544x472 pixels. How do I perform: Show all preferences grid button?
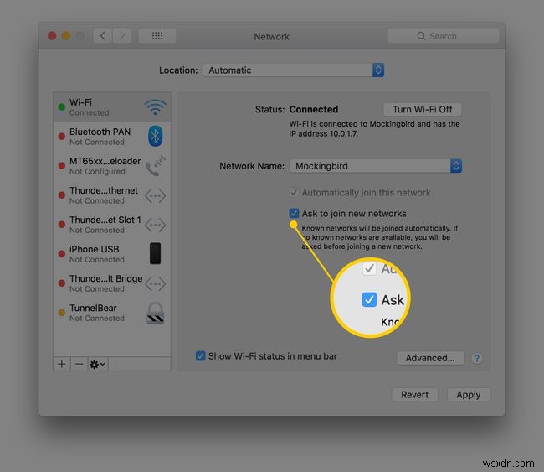tap(157, 36)
